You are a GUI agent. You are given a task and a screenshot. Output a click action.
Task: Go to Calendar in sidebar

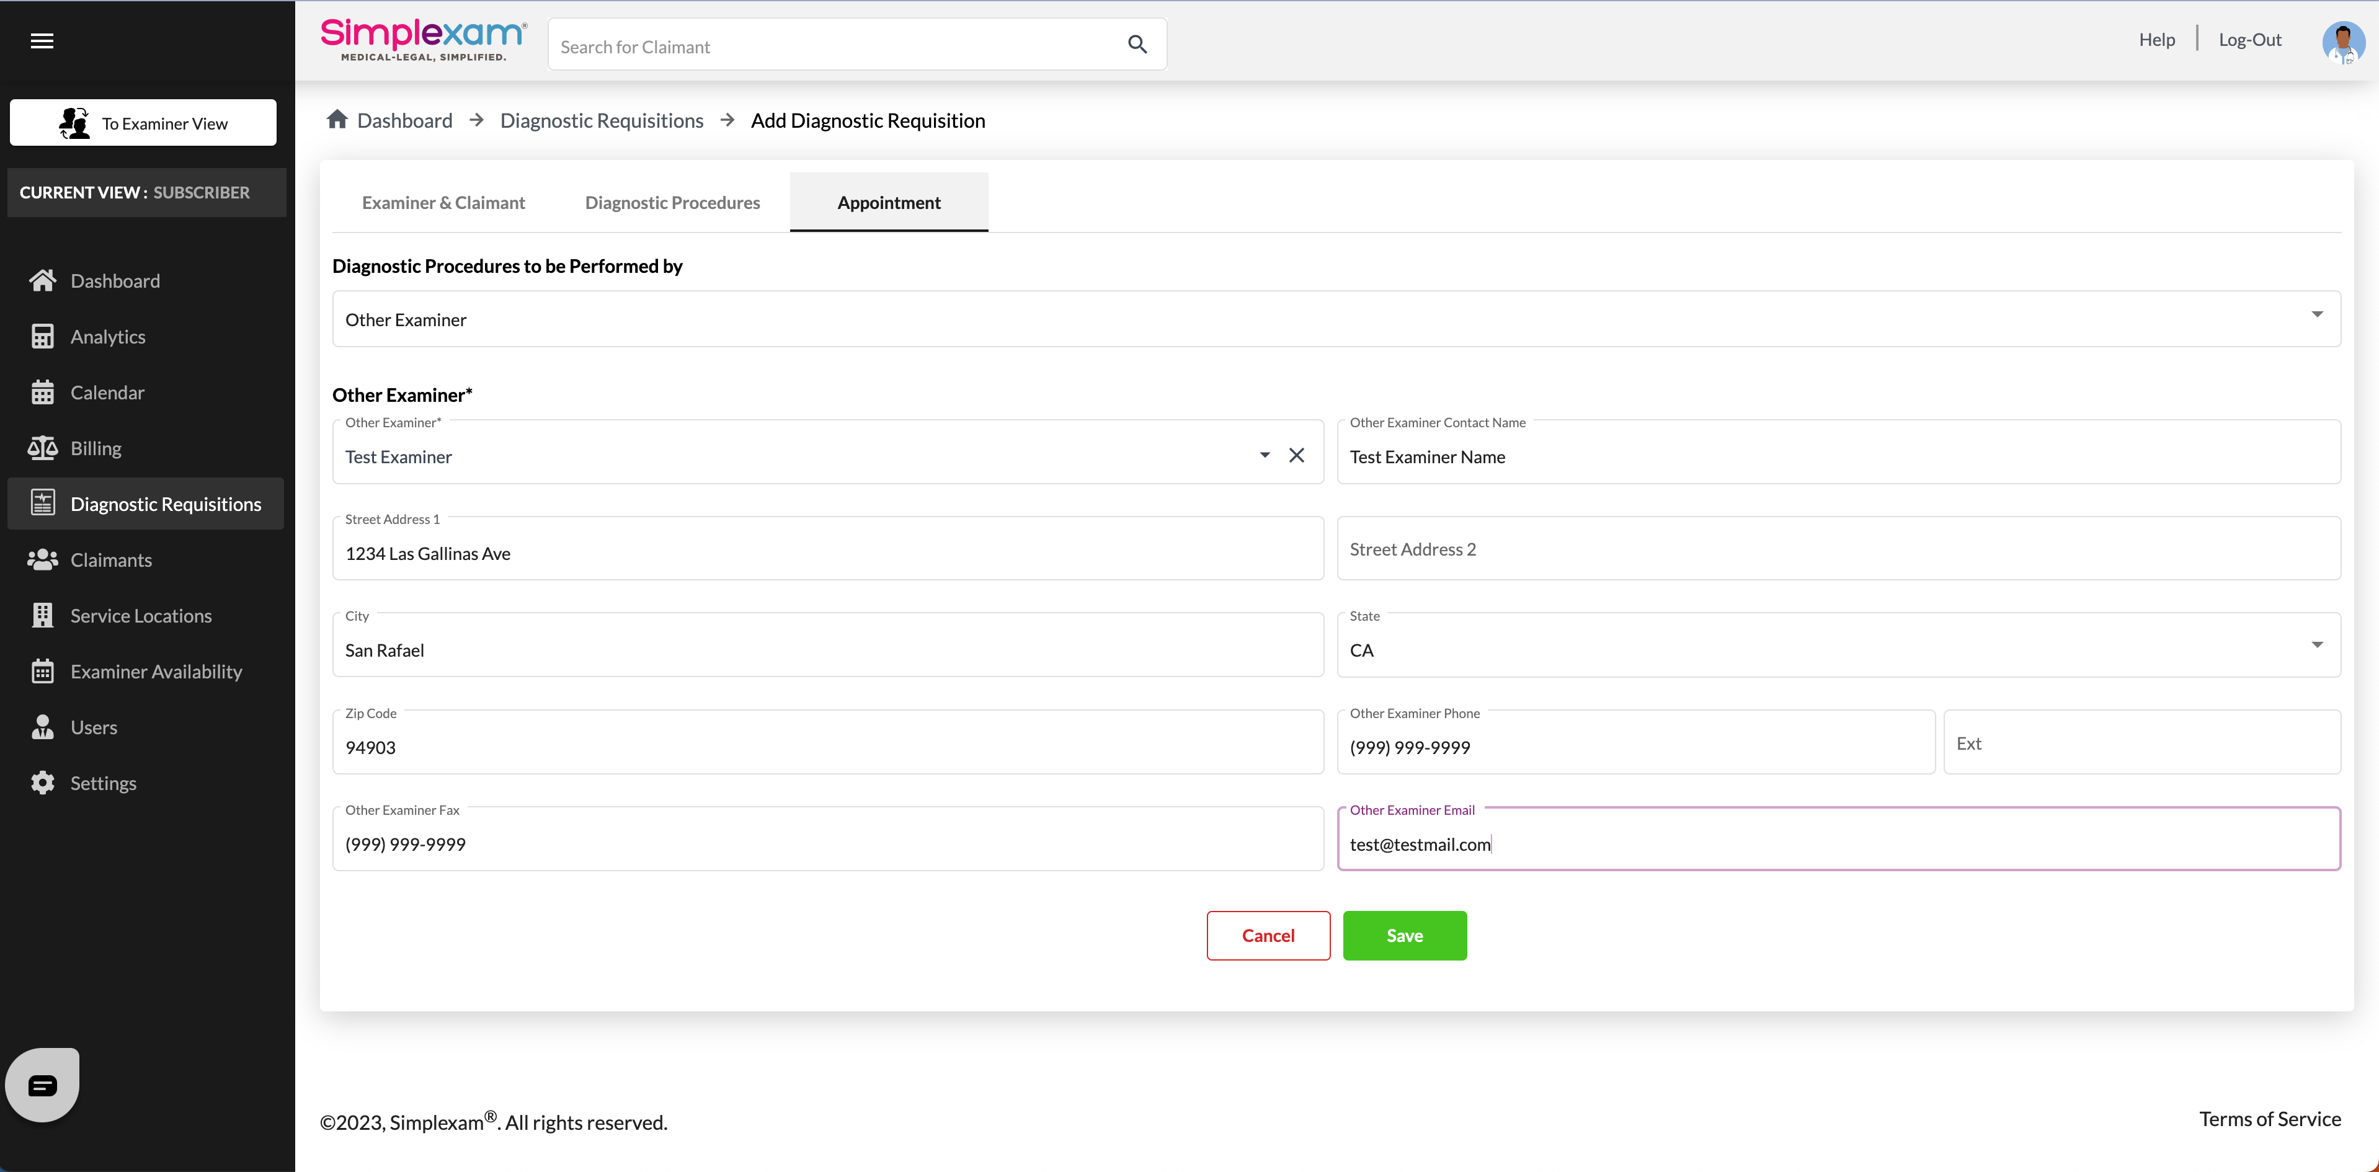pos(107,393)
